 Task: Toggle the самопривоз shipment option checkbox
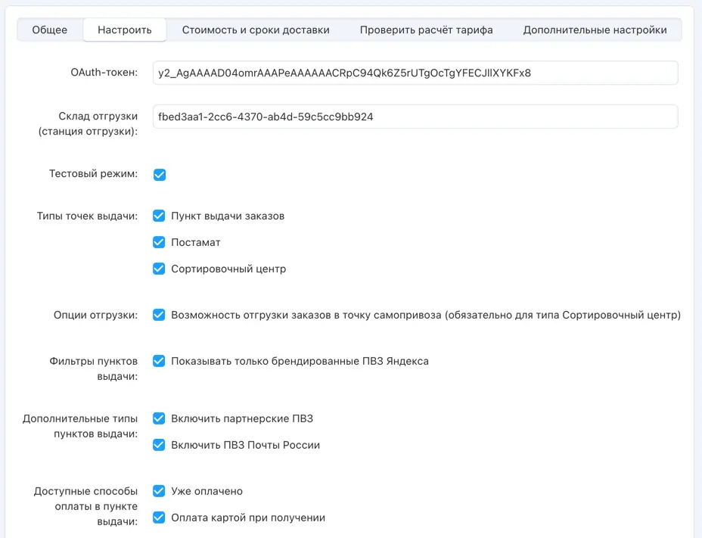pyautogui.click(x=160, y=315)
